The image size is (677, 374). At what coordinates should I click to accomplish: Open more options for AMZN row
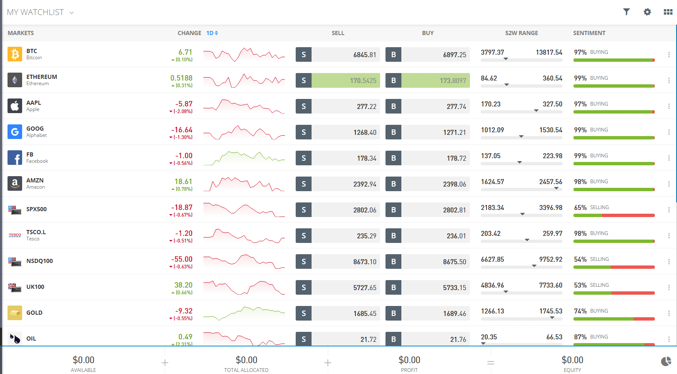pos(669,184)
